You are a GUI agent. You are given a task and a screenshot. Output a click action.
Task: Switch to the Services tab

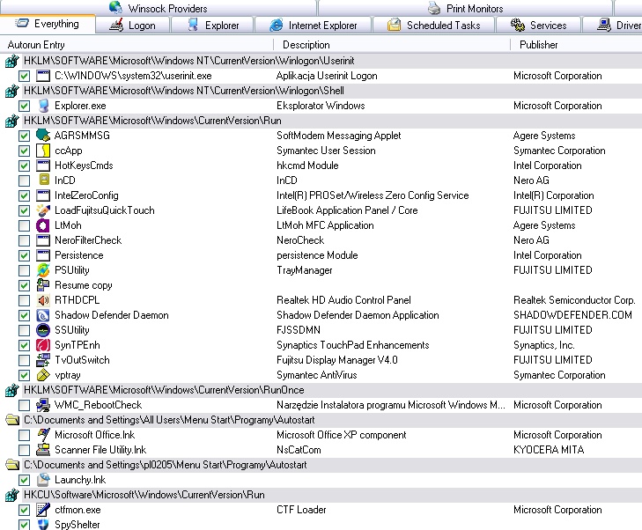tap(538, 26)
